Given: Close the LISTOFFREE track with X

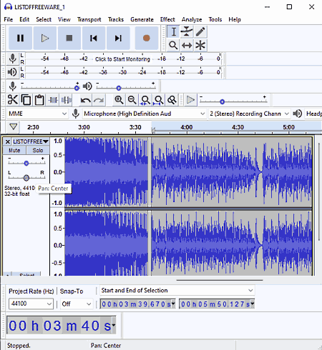Looking at the screenshot, I should pos(8,141).
